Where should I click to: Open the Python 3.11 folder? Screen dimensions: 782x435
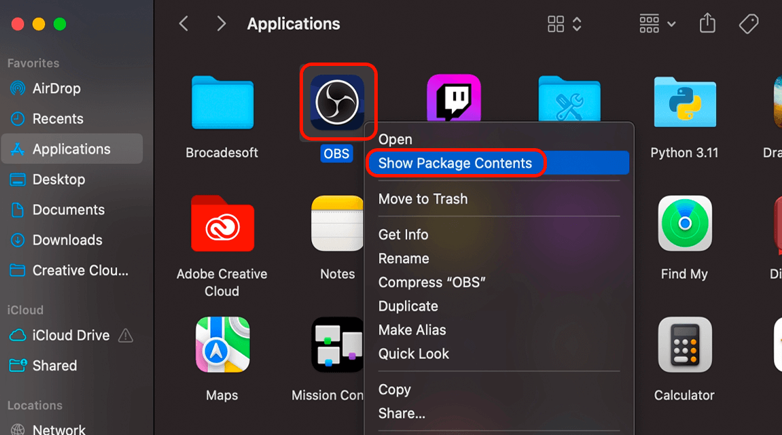(684, 102)
